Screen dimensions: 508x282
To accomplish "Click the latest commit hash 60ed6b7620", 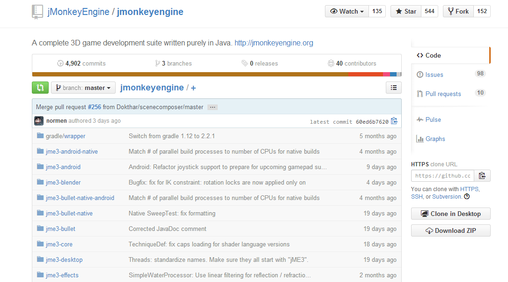I will click(372, 122).
